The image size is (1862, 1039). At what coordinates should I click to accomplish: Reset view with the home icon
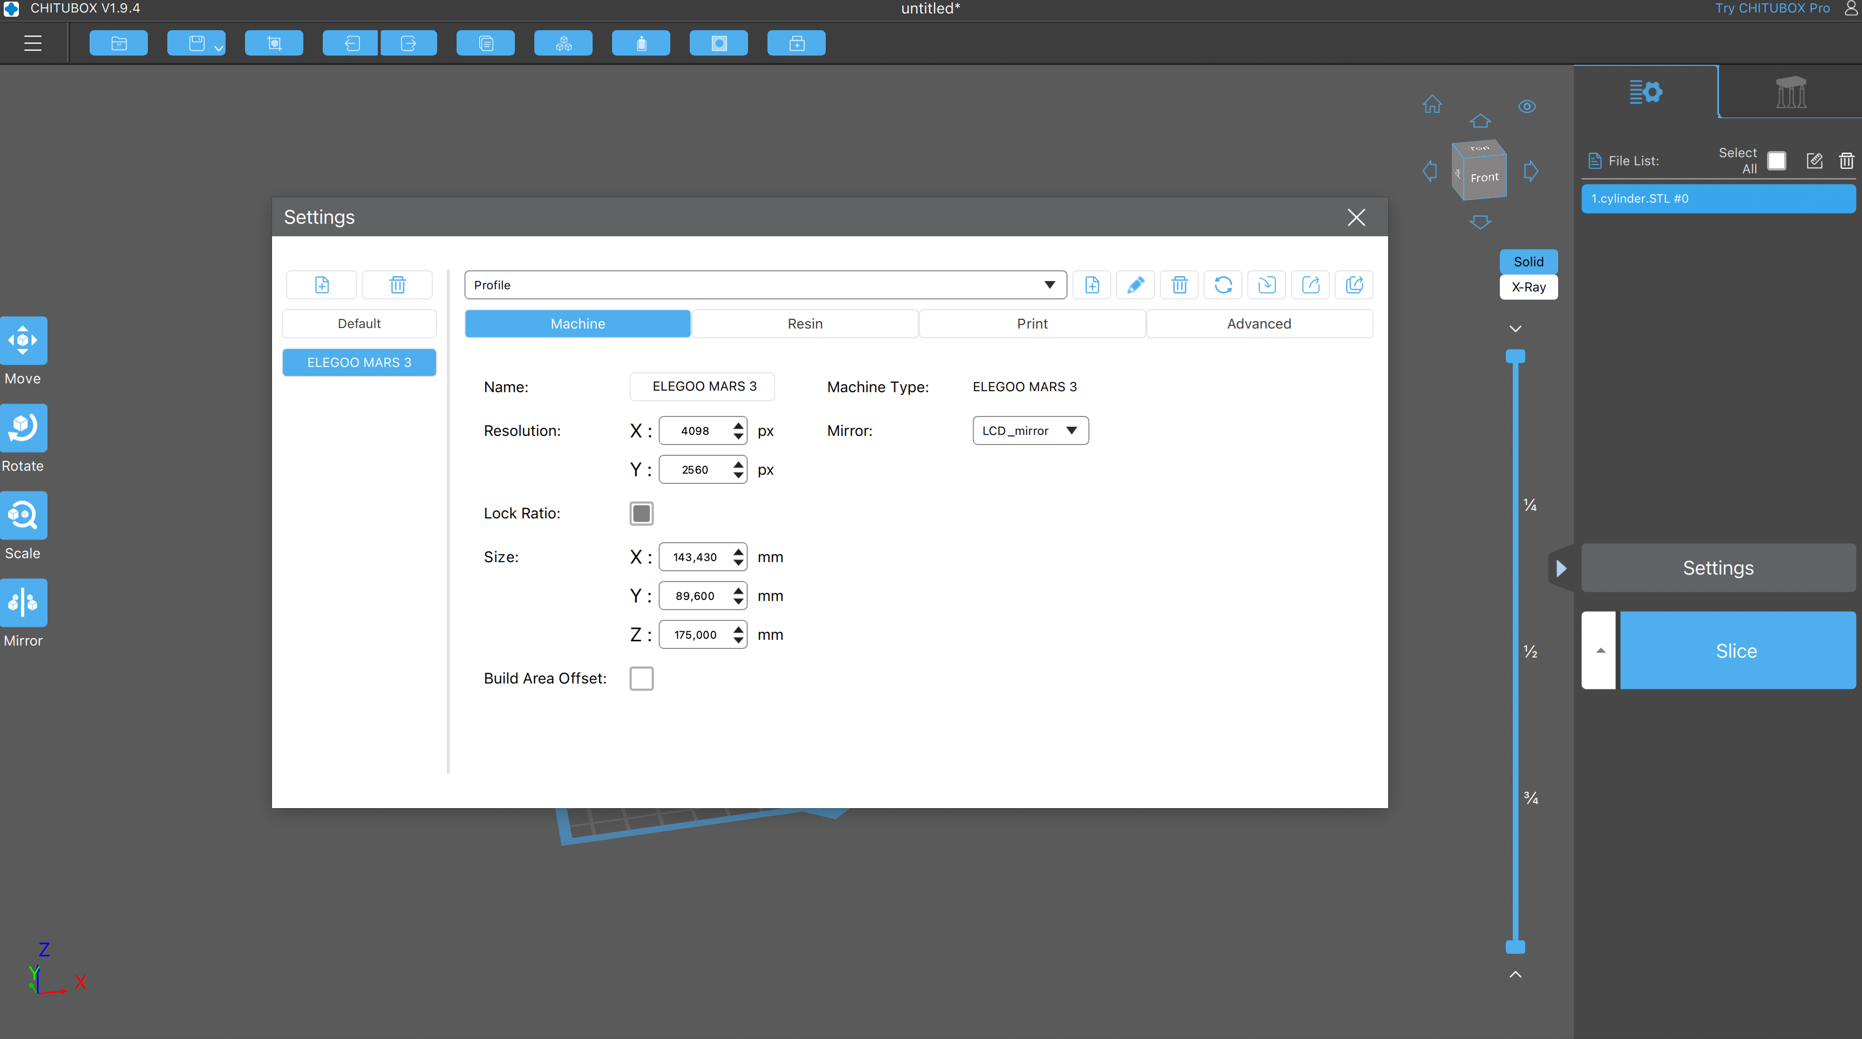(1432, 105)
